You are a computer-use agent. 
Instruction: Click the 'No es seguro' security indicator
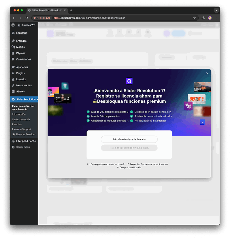tap(42, 18)
